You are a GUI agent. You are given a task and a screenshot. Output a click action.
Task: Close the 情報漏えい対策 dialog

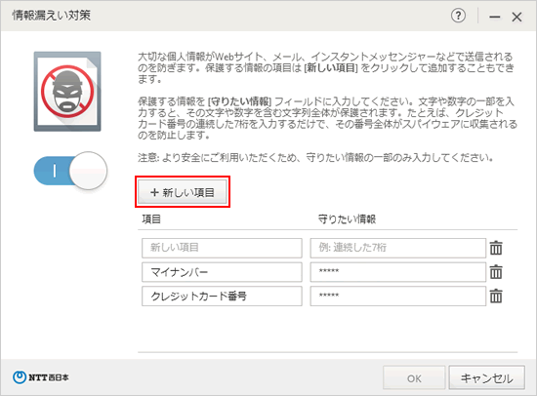click(x=516, y=17)
